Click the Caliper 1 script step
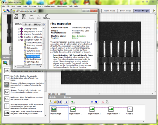This screenshot has width=158, height=125. (x=130, y=111)
